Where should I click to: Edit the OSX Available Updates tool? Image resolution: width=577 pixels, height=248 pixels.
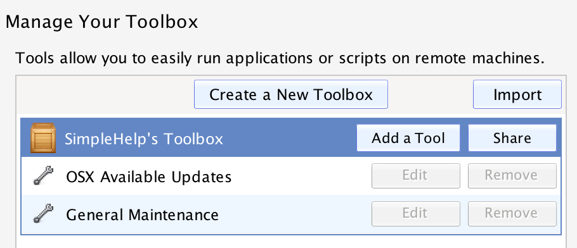pos(415,176)
